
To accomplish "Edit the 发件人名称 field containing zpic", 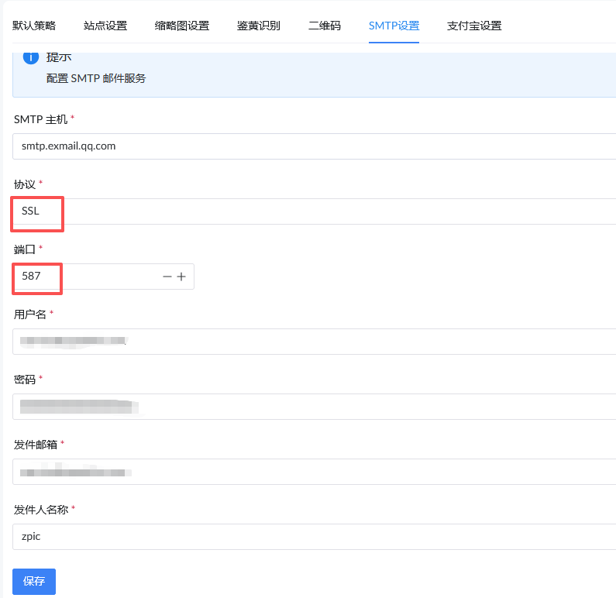I will click(310, 536).
